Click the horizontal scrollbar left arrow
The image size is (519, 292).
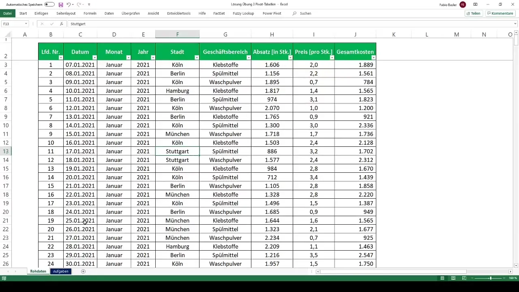318,271
